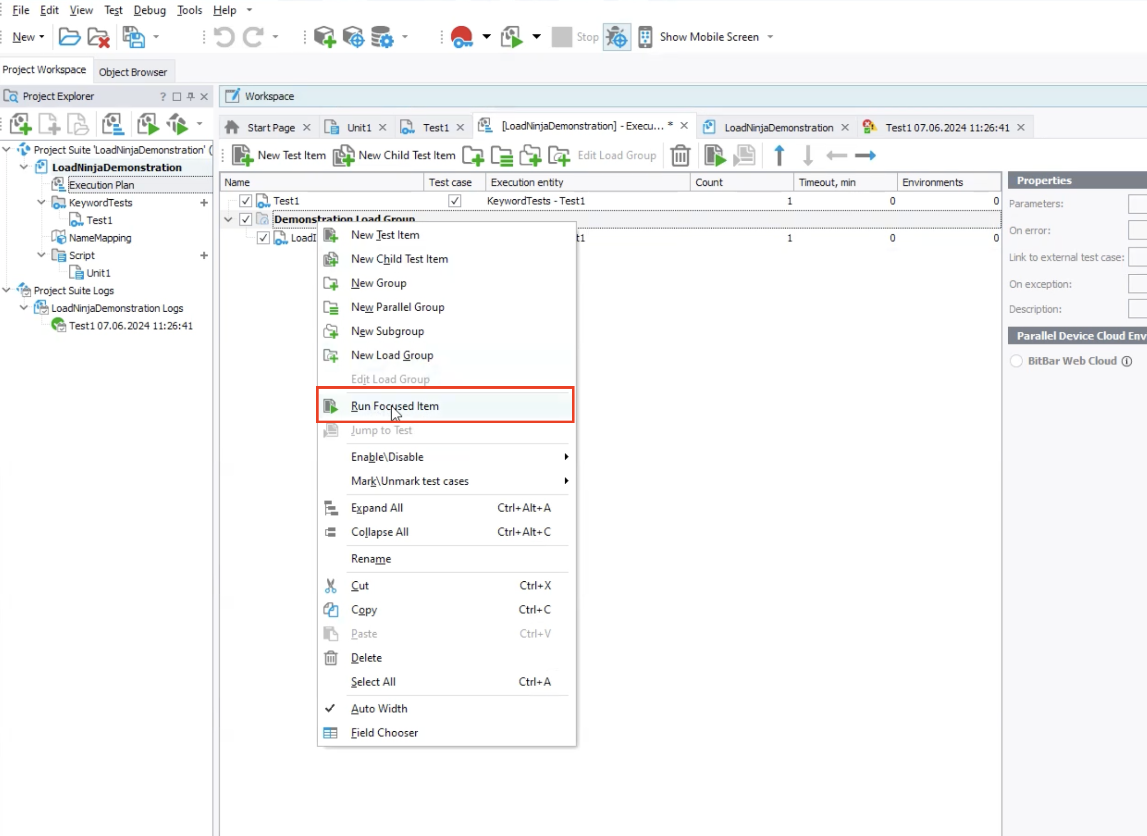This screenshot has height=836, width=1147.
Task: Select NameMapping in the Project Explorer
Action: tap(100, 238)
